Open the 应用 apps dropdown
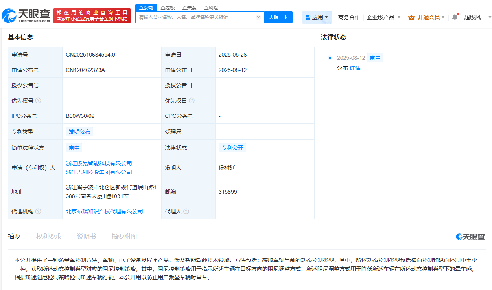492x290 pixels. pos(317,17)
